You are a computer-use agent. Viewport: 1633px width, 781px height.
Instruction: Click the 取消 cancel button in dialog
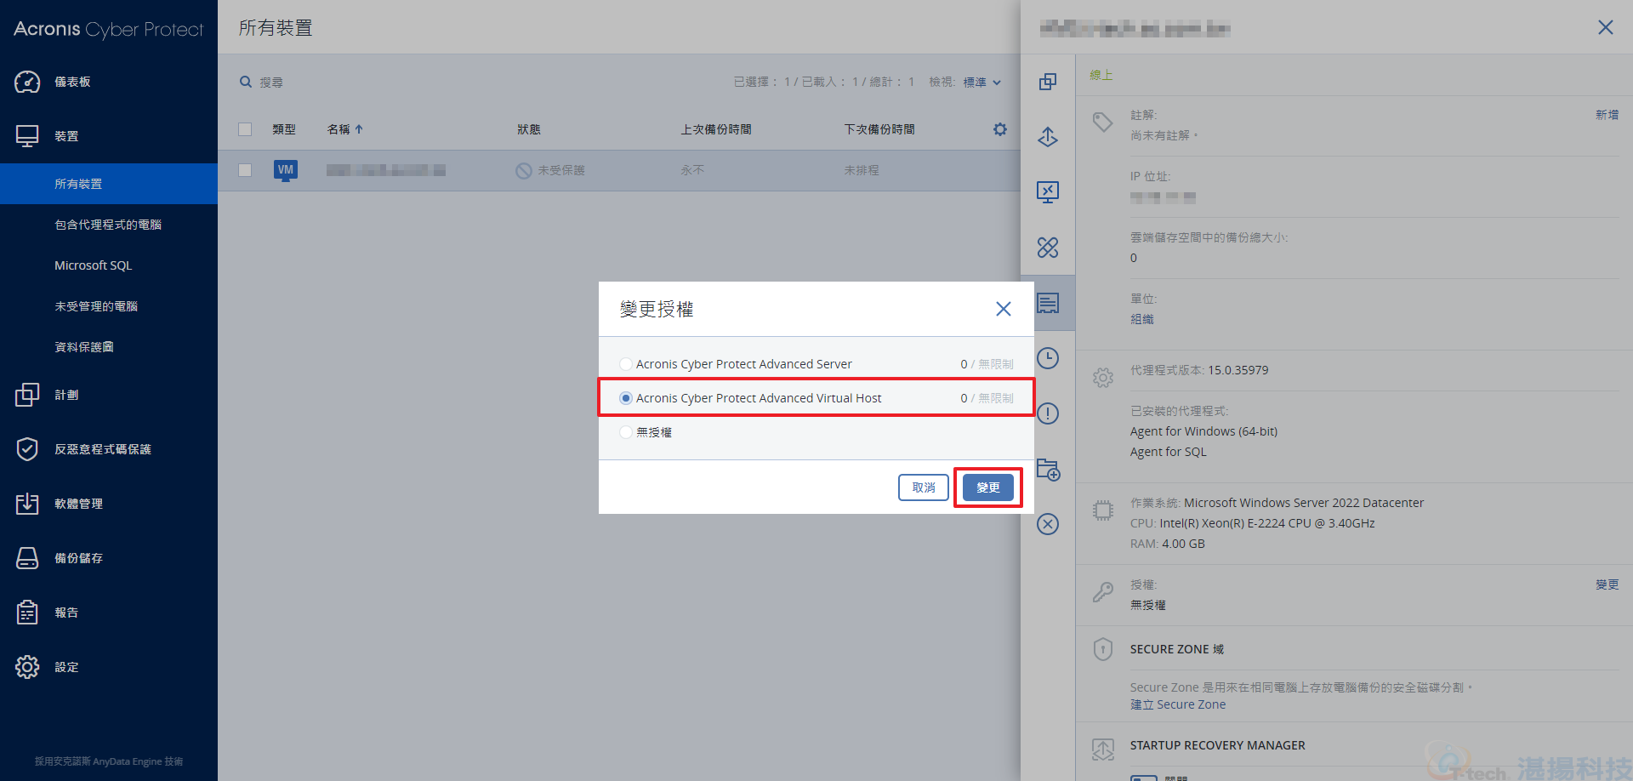pos(924,487)
